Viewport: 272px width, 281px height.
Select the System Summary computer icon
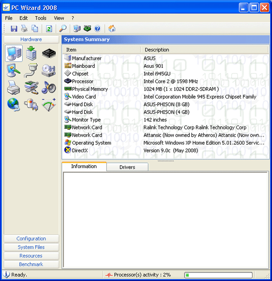coord(14,53)
